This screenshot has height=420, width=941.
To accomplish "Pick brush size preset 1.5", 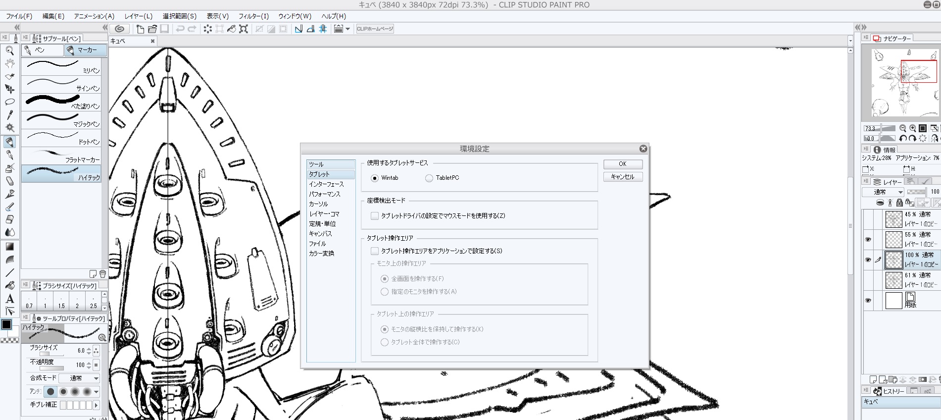I will point(61,301).
